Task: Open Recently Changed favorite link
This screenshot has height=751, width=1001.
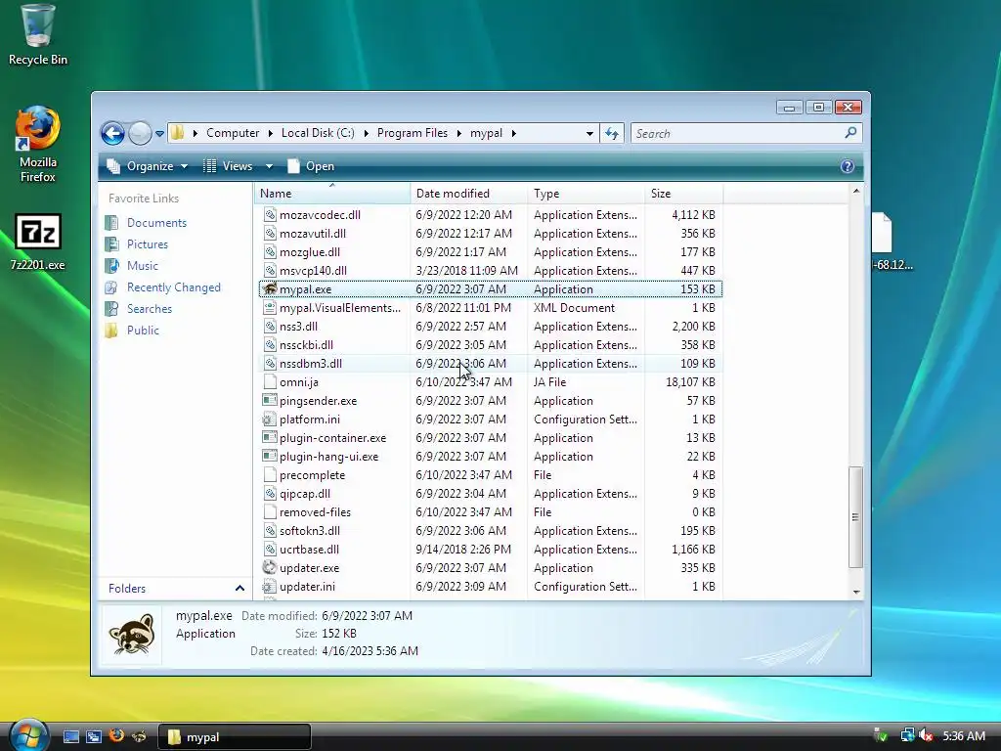Action: click(174, 287)
